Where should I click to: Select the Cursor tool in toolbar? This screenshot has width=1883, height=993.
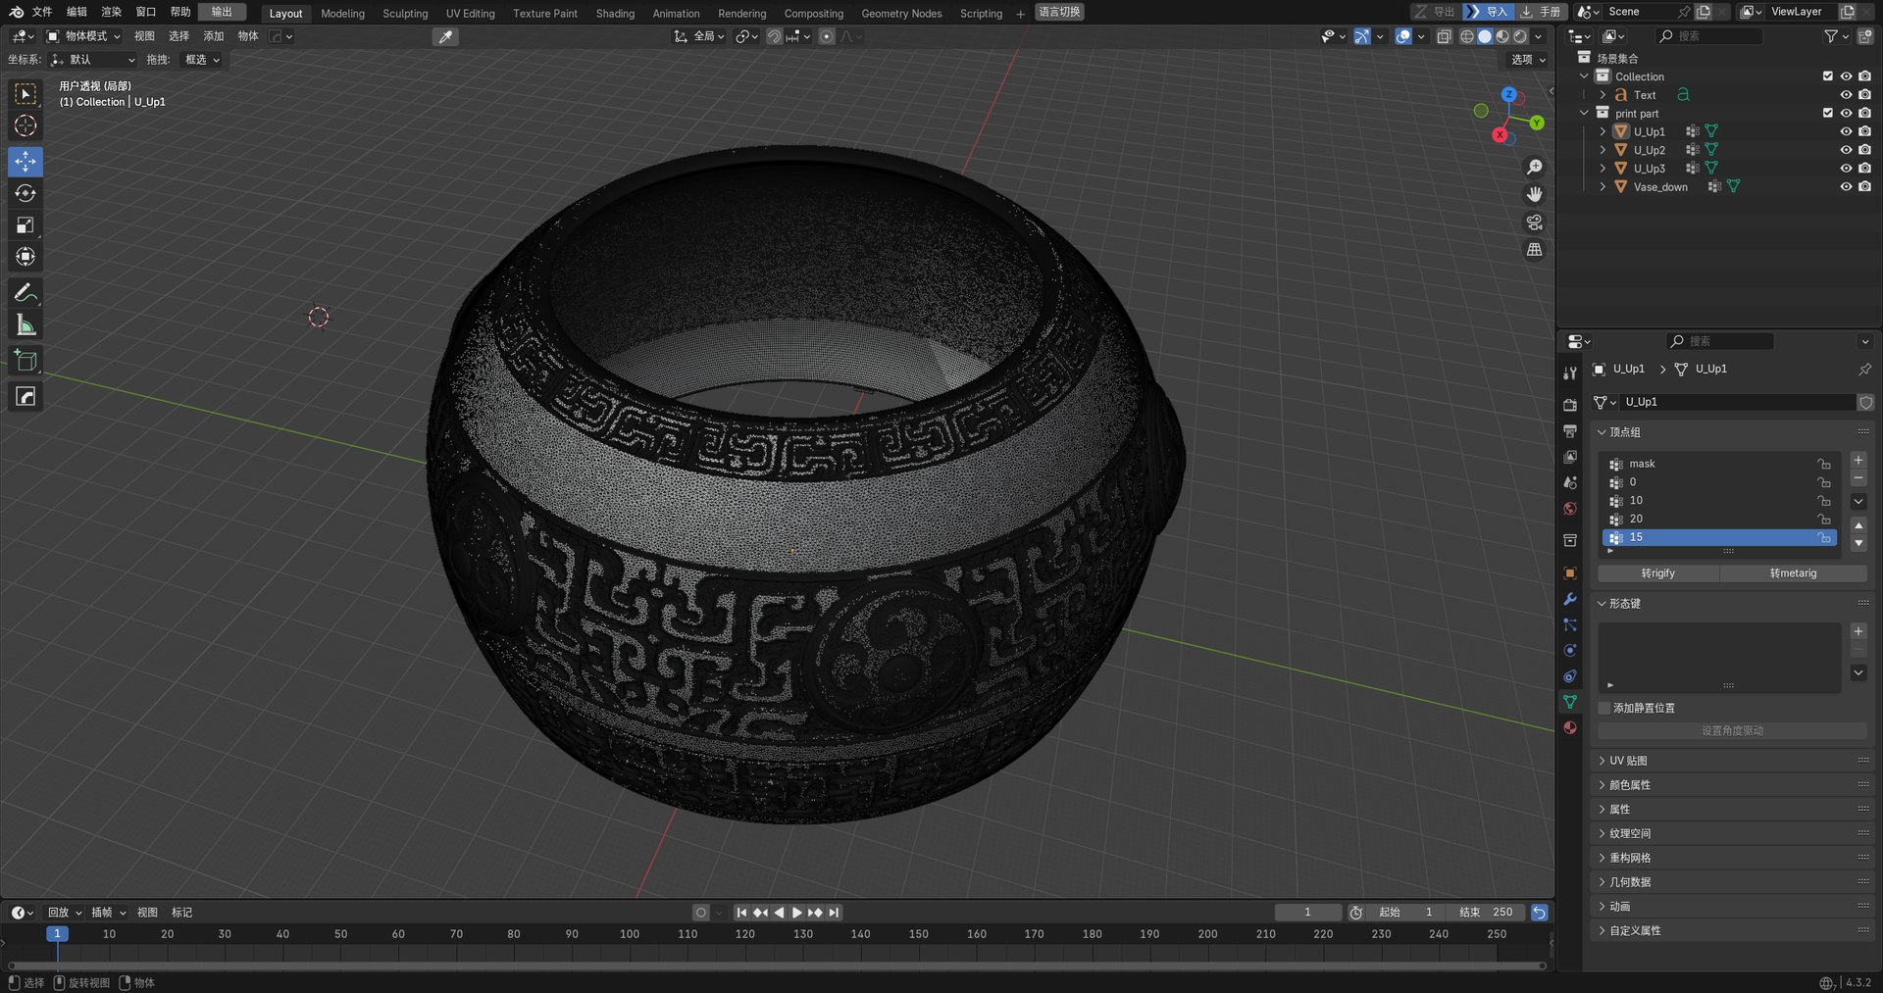pos(25,125)
